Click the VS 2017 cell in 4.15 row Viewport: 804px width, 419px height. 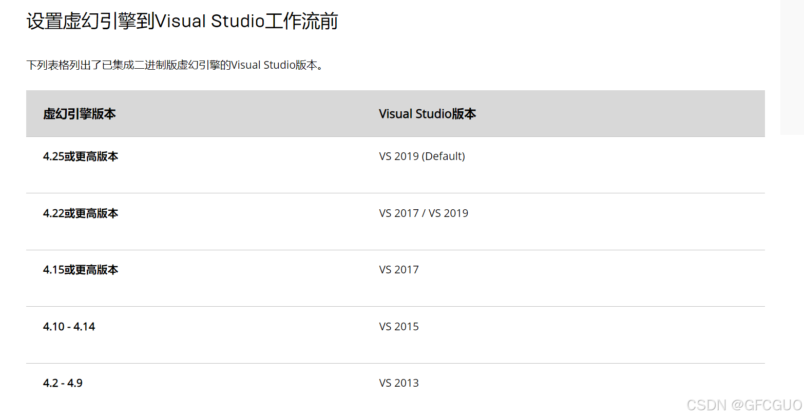399,270
